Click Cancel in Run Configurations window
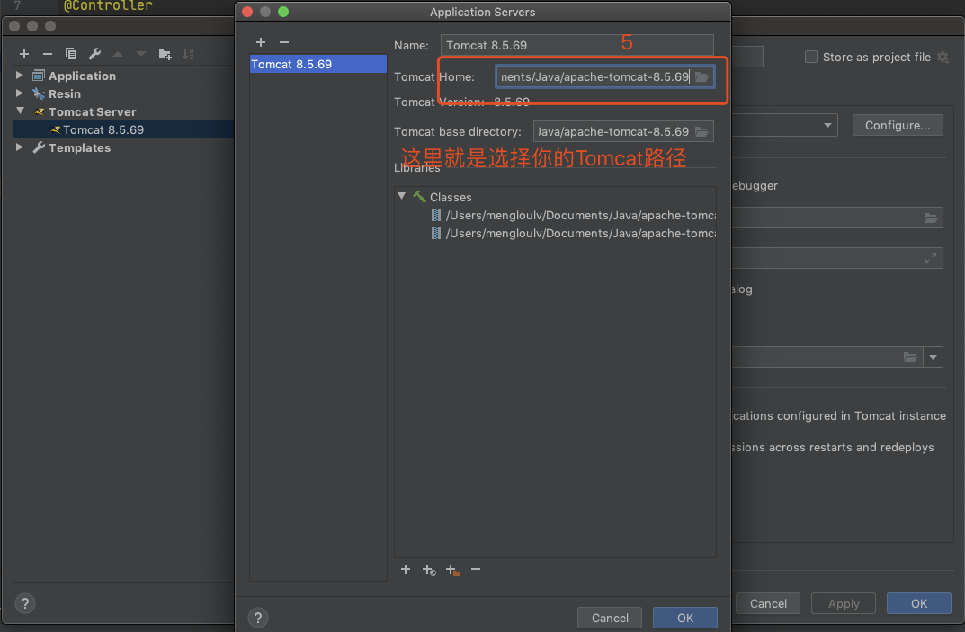Image resolution: width=965 pixels, height=632 pixels. 768,604
